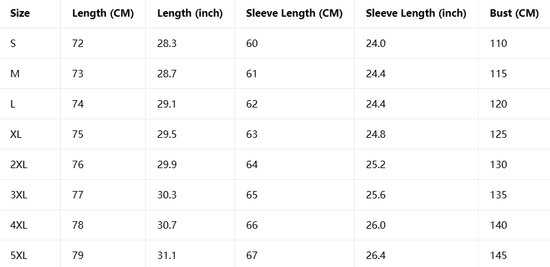Screen dimensions: 550x267
Task: Click the XL size cell
Action: pyautogui.click(x=16, y=134)
